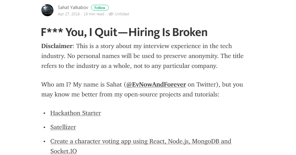Click the article title heading
Screen dimensions: 296x155
(124, 32)
